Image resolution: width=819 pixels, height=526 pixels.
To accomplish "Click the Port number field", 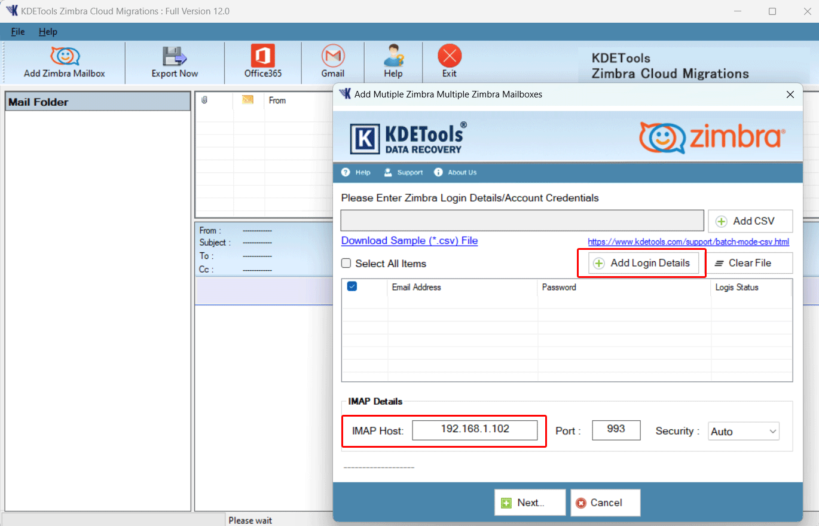I will (616, 430).
